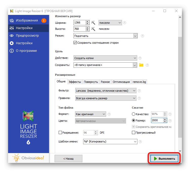Open the yellow folder browse icon
Viewport: 190px width, 171px height.
141,65
